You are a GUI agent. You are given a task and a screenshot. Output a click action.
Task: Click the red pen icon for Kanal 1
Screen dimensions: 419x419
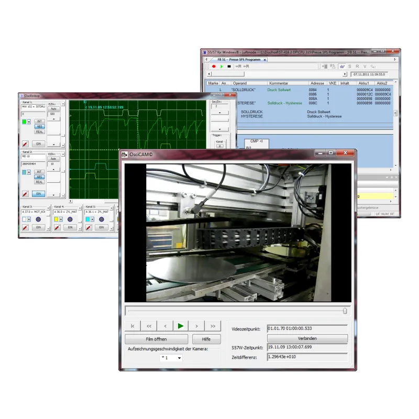[24, 143]
